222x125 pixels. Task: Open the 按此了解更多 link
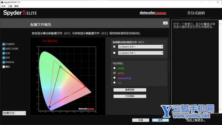coord(196,120)
